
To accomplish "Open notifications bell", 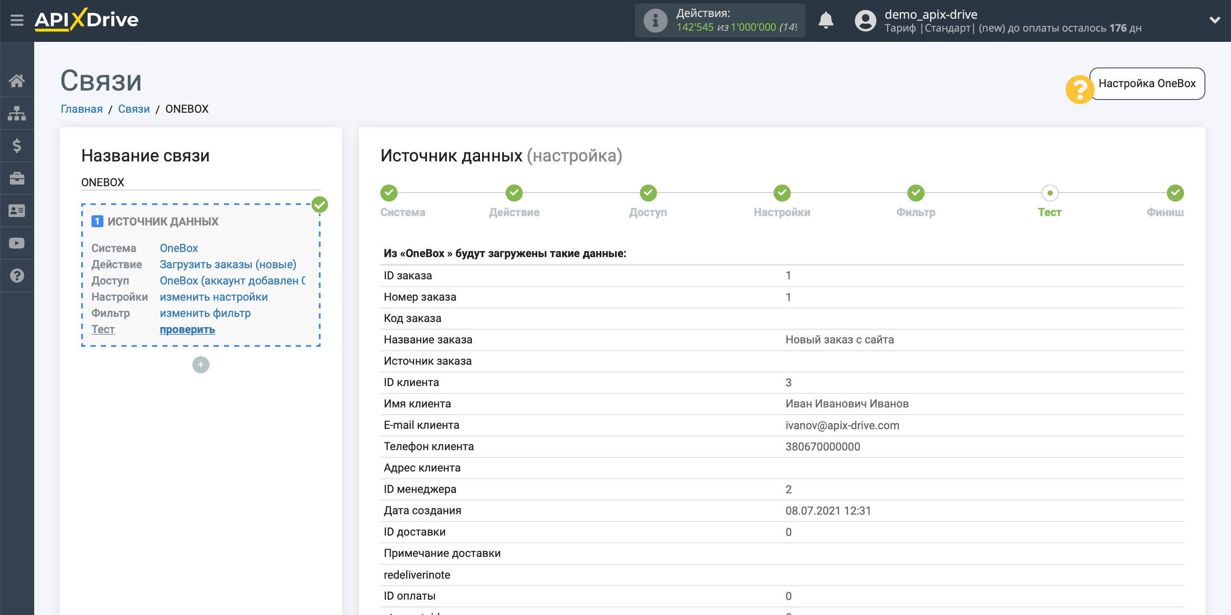I will tap(825, 20).
